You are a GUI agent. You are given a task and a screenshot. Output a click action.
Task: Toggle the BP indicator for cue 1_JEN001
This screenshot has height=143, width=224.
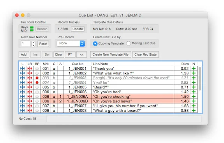[x=37, y=69]
